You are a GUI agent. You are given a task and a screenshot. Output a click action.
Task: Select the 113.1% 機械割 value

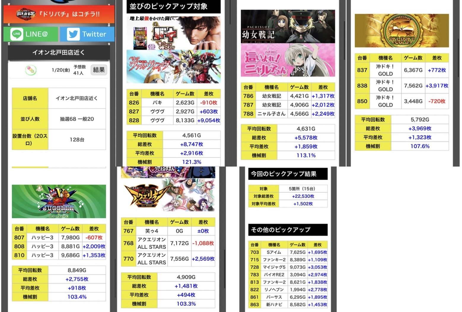tap(306, 155)
